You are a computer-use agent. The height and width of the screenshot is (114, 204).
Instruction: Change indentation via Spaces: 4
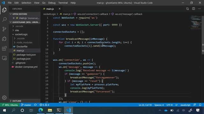tap(159, 105)
